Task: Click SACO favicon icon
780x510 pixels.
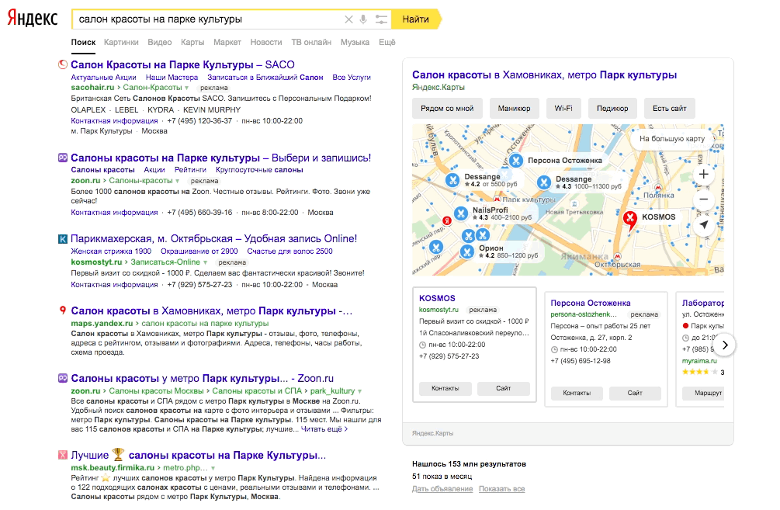Action: [63, 64]
